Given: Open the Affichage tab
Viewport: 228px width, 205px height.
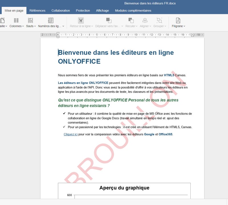Looking at the screenshot, I should point(102,11).
